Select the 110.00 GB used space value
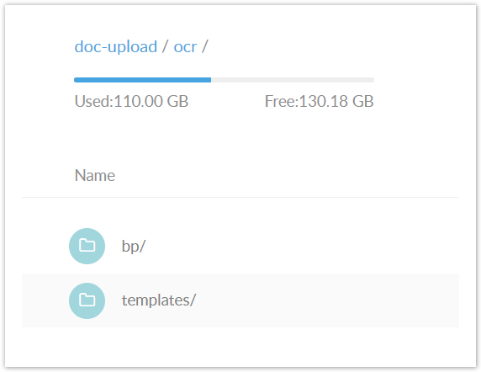The image size is (481, 372). pos(151,101)
